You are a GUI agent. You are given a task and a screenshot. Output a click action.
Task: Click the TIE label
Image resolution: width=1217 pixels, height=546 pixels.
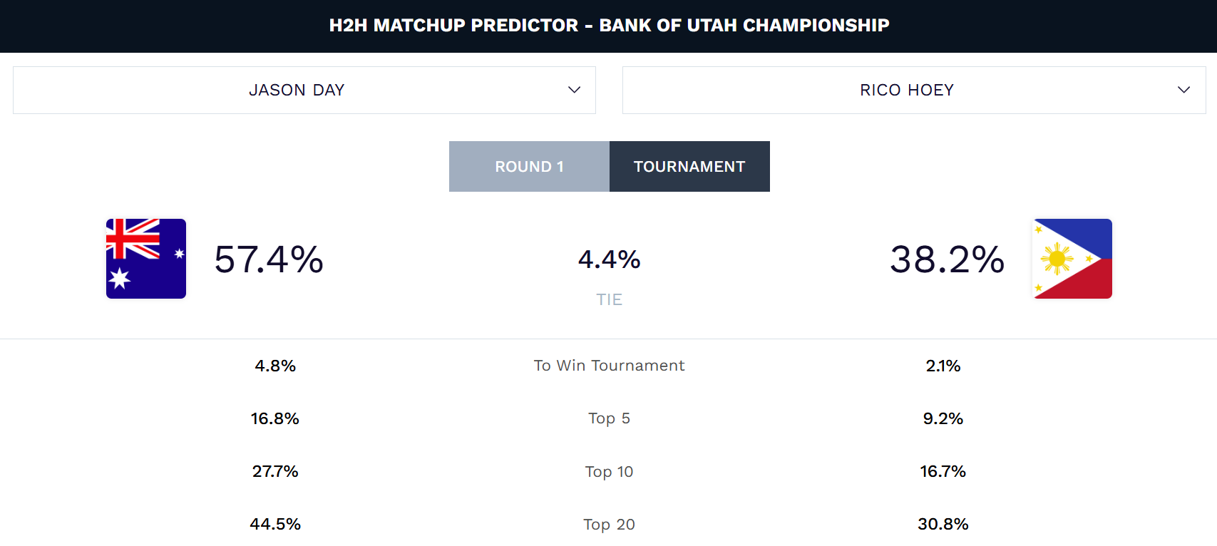(609, 299)
